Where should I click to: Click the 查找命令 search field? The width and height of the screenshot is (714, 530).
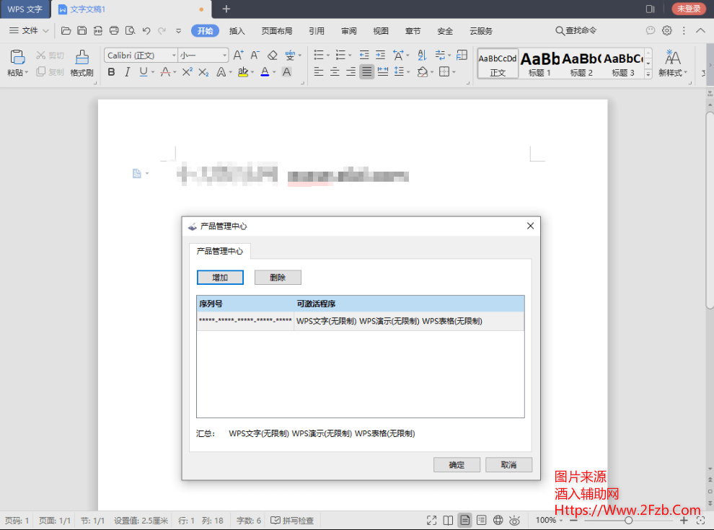[576, 30]
